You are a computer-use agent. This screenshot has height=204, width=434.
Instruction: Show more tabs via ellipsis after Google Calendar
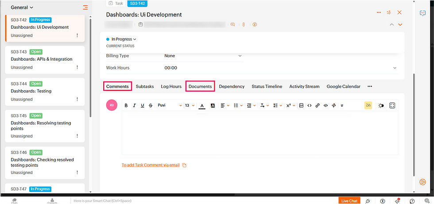370,86
